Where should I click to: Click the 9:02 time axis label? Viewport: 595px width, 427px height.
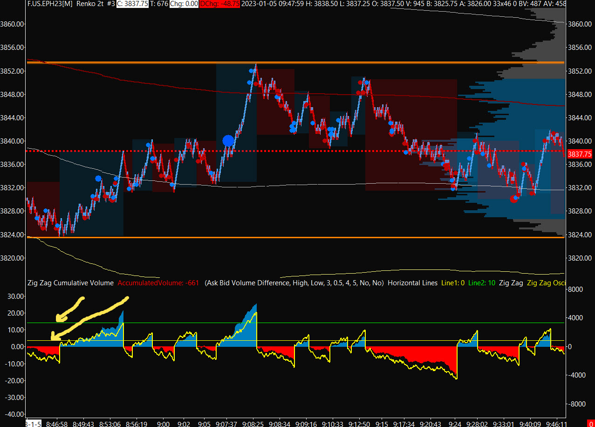coord(185,425)
